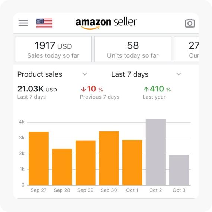The image size is (212, 212).
Task: Expand the Product sales dropdown
Action: (x=52, y=74)
